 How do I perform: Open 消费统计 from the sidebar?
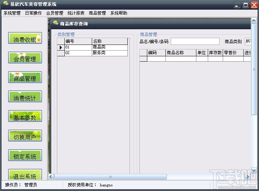coord(25,97)
